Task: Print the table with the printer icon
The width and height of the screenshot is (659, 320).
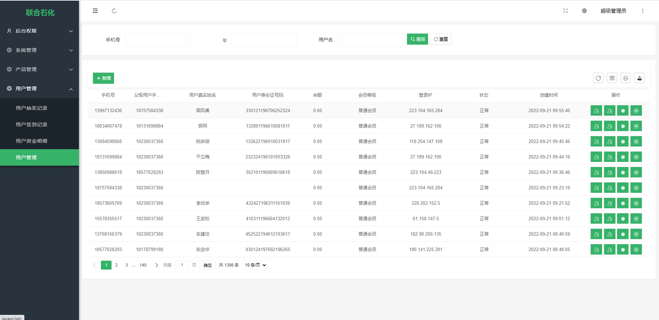Action: tap(626, 78)
